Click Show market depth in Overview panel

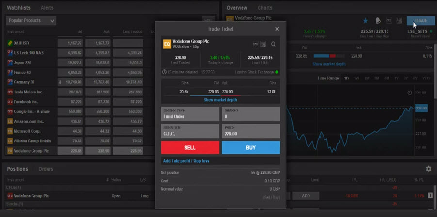[329, 64]
